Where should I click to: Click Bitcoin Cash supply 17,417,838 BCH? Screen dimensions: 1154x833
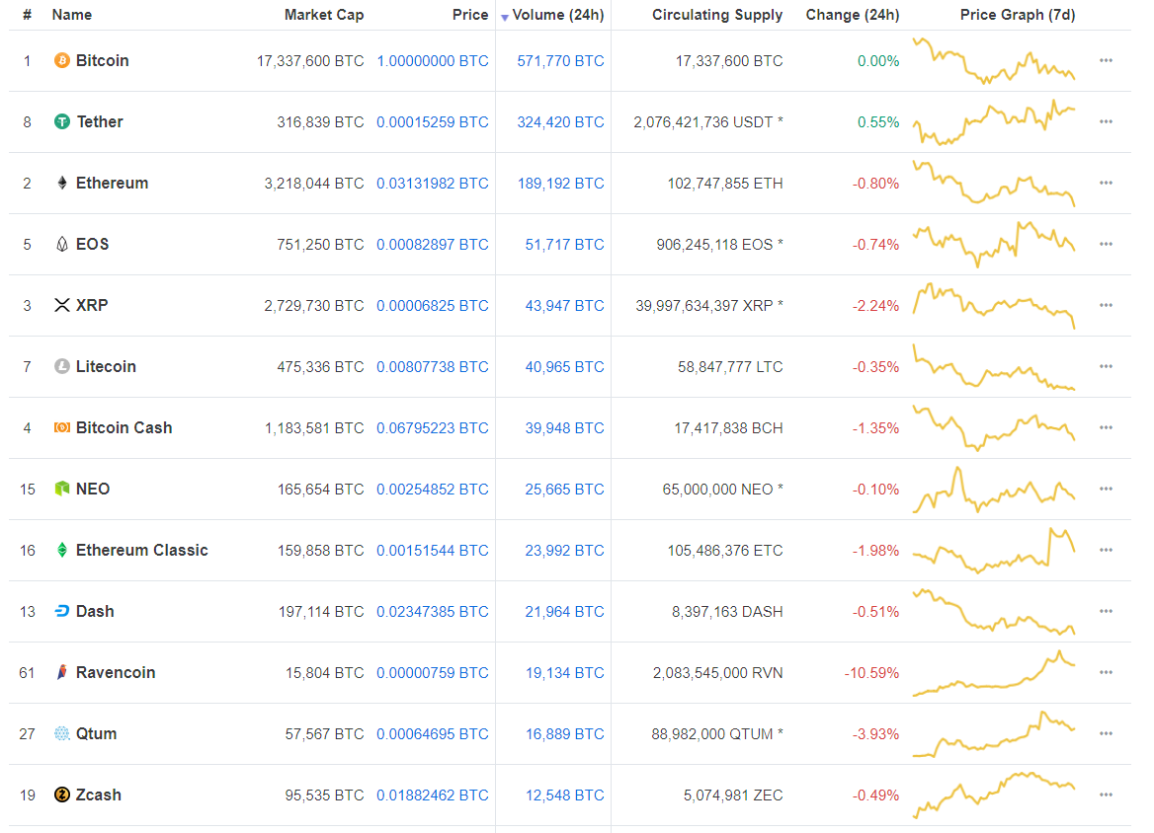point(728,428)
